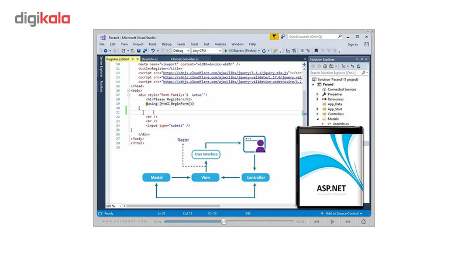Open the Analyze menu
Viewport: 468px width, 256px height.
(x=221, y=44)
